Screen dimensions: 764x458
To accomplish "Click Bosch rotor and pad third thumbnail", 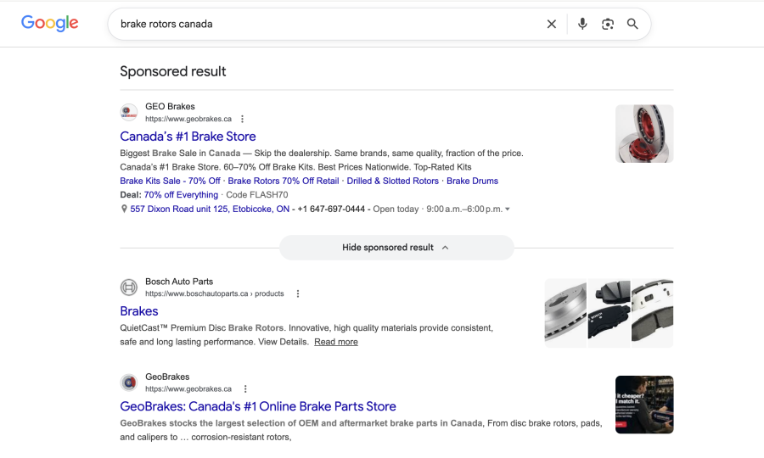I will [653, 313].
